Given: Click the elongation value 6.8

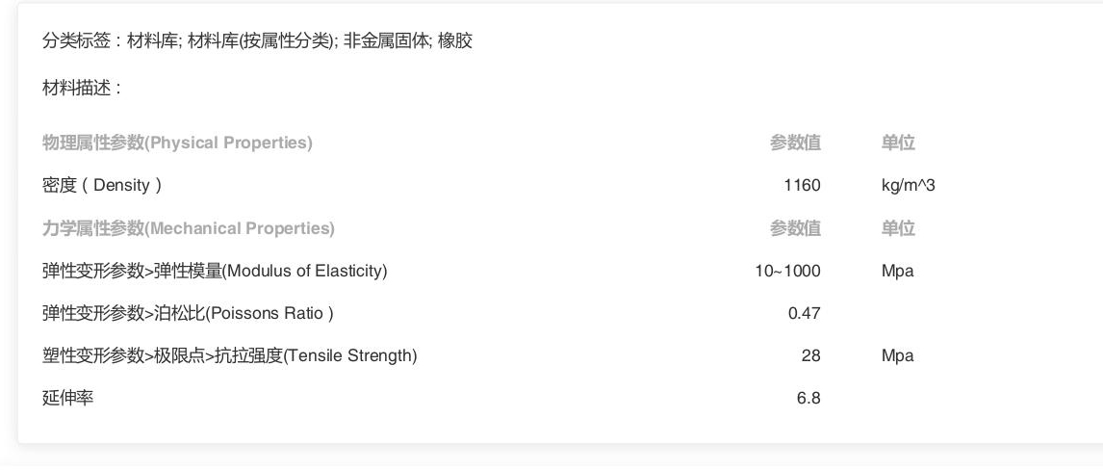Looking at the screenshot, I should pos(808,398).
